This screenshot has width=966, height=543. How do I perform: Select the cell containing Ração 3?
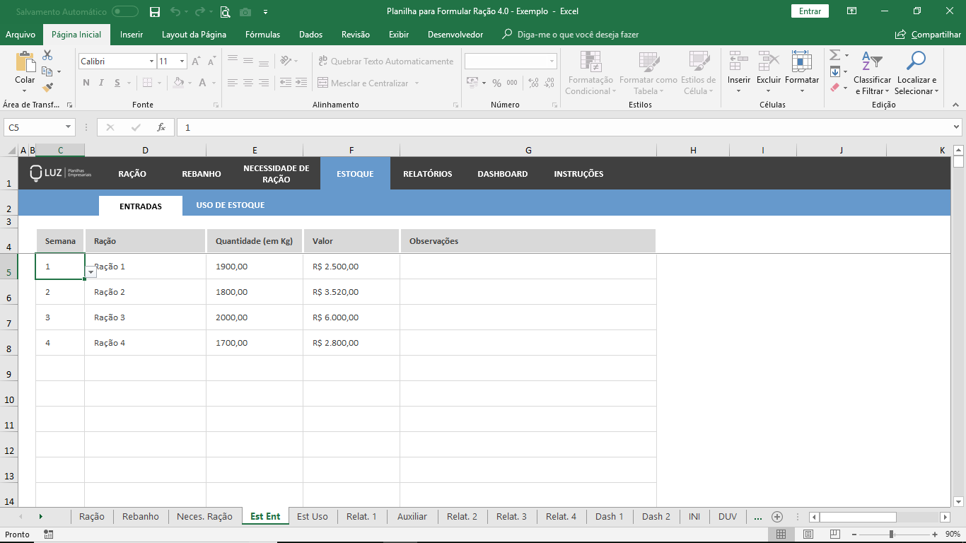[x=145, y=317]
